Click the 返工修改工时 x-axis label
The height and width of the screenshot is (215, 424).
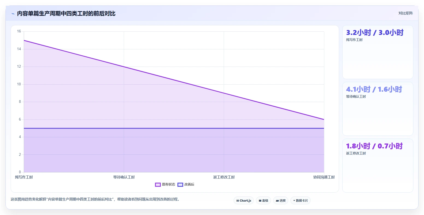pyautogui.click(x=224, y=177)
